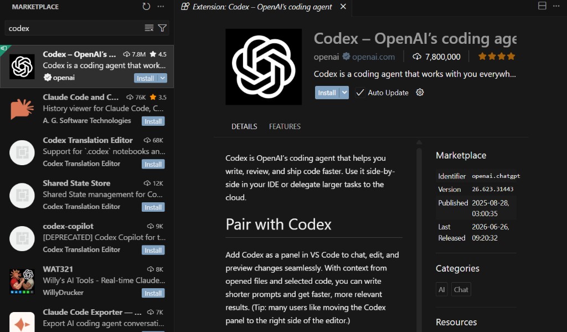The image size is (567, 332).
Task: Click Claude Code history viewer icon
Action: (x=22, y=109)
